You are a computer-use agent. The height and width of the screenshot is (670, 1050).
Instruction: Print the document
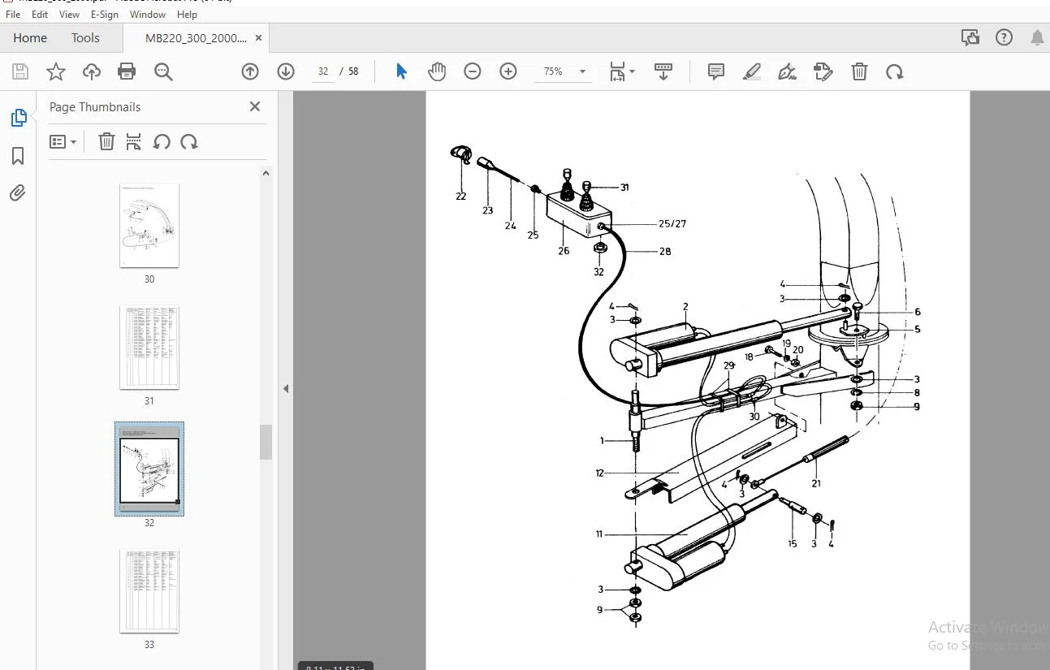(x=127, y=71)
